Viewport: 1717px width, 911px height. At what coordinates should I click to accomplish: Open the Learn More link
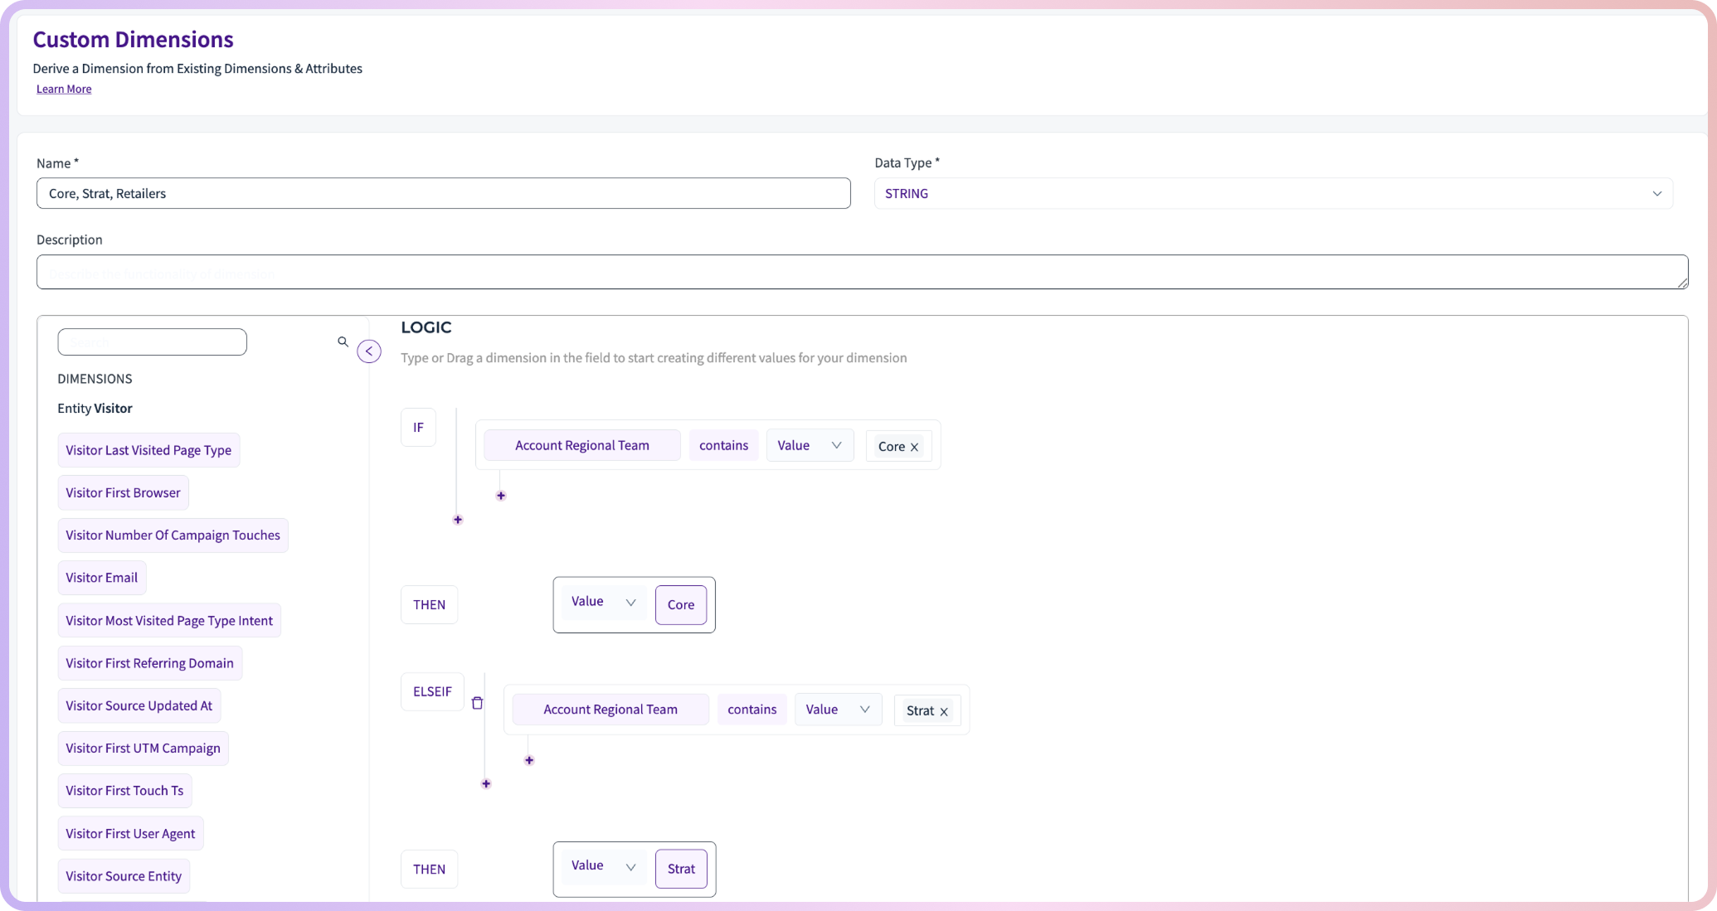point(64,89)
